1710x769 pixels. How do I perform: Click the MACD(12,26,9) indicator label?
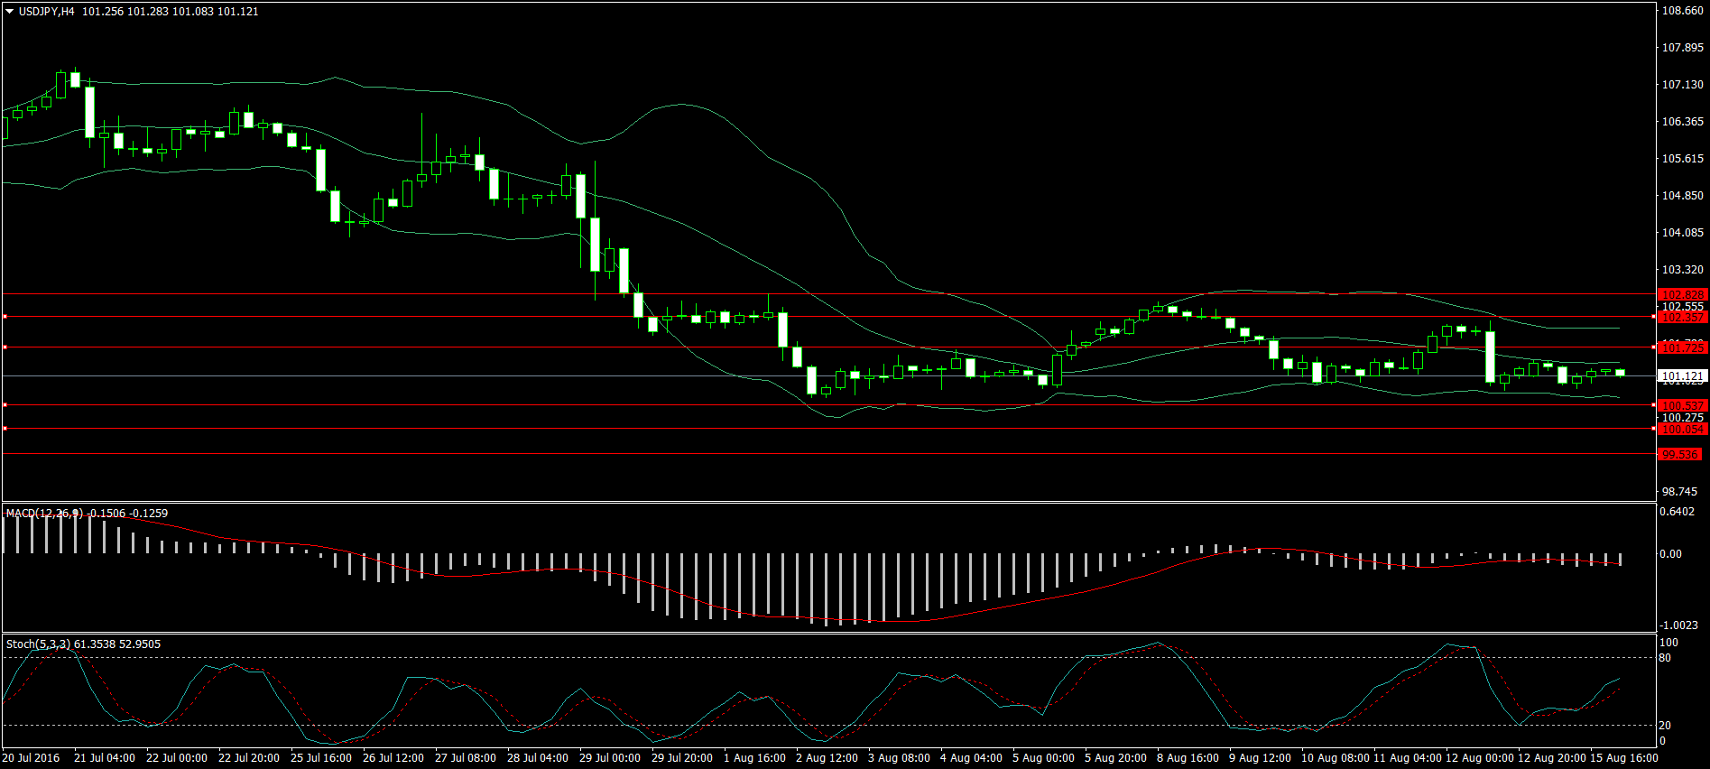pyautogui.click(x=44, y=514)
